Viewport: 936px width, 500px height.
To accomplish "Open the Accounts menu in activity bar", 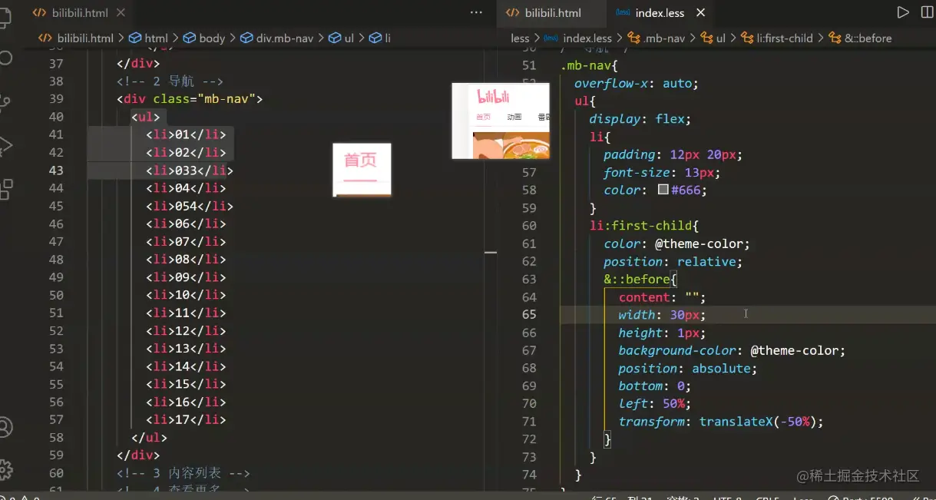I will [x=5, y=427].
